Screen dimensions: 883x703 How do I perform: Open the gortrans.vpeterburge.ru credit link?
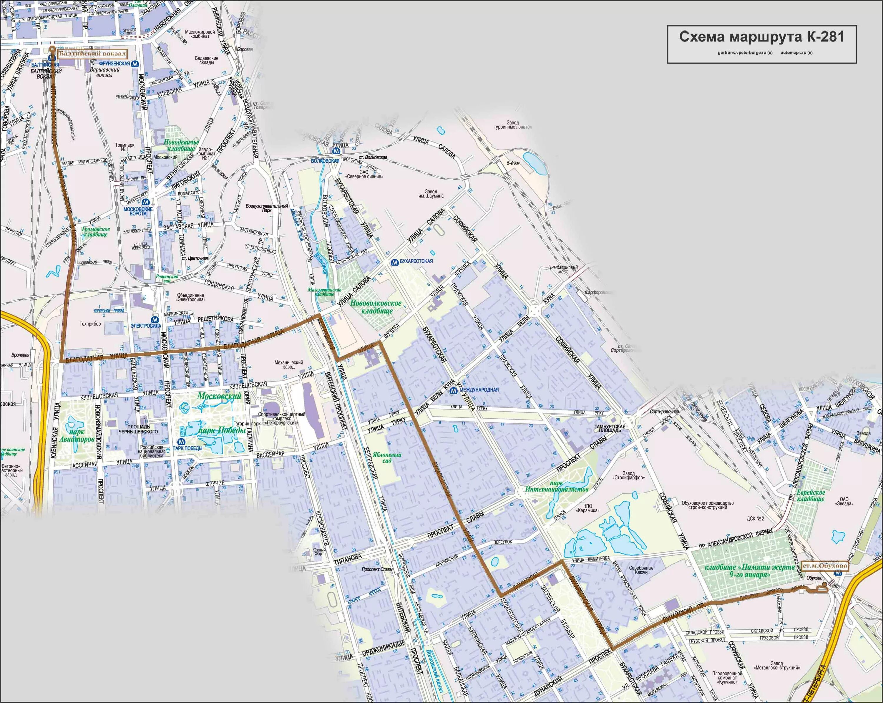pyautogui.click(x=745, y=52)
